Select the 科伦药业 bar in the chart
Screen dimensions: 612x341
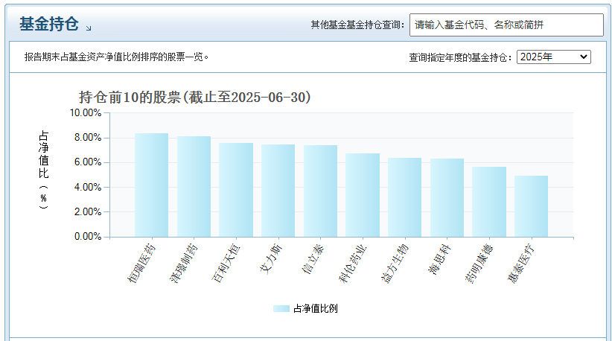[x=363, y=195]
